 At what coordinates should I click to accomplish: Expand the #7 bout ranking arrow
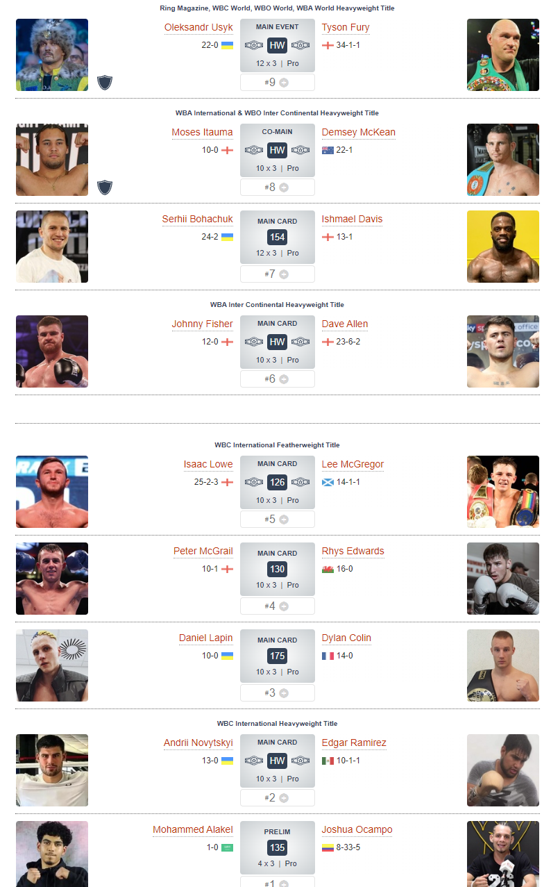pyautogui.click(x=284, y=274)
